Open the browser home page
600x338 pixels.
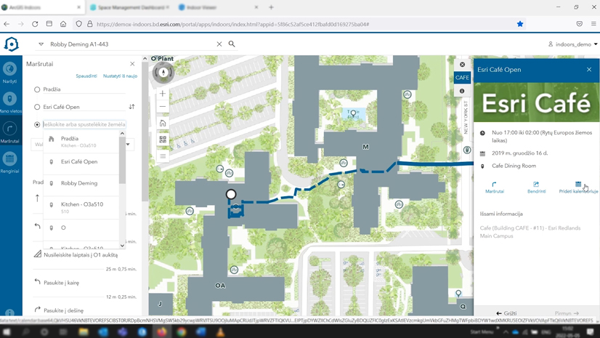pos(63,24)
